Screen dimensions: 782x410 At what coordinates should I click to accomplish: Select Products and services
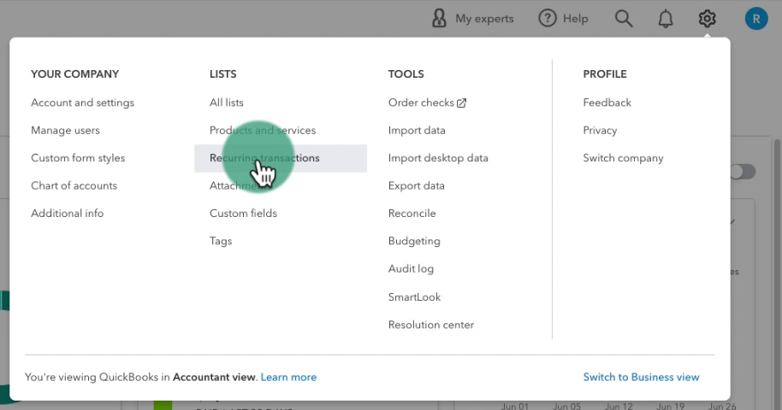click(x=263, y=131)
